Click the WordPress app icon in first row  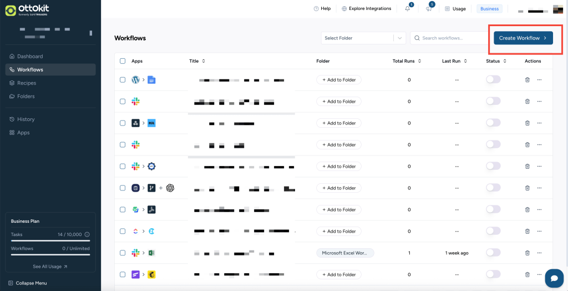pos(135,80)
